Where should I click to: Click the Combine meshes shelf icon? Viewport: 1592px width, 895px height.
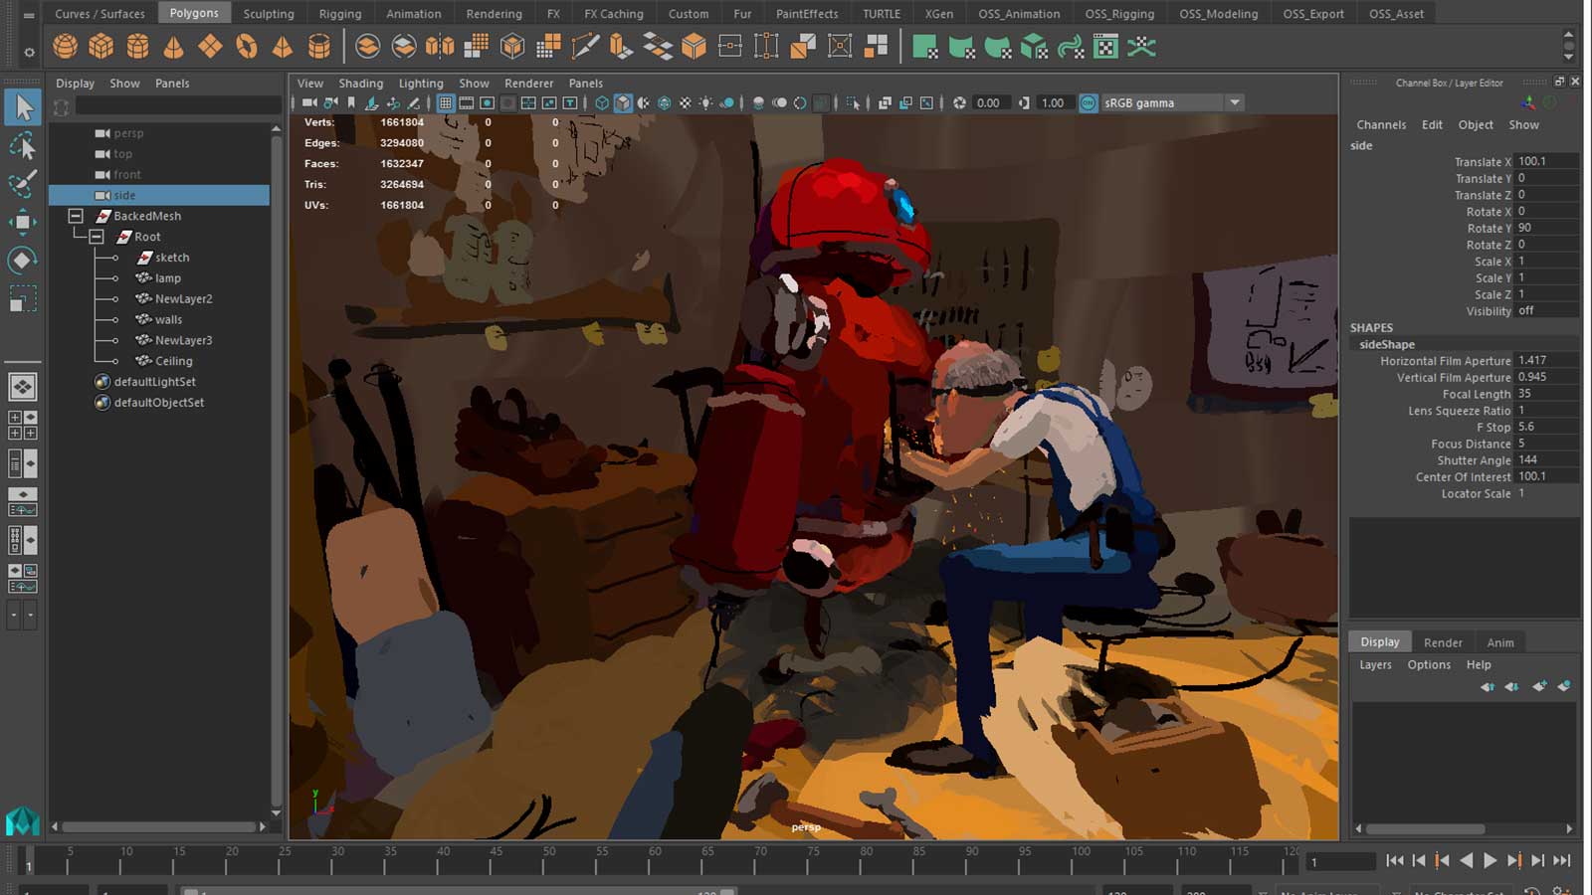(x=367, y=47)
